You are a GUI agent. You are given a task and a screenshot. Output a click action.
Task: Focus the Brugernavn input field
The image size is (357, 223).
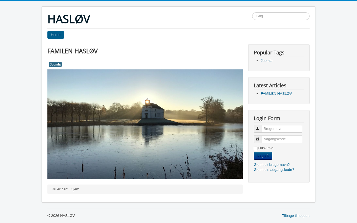[x=282, y=129]
